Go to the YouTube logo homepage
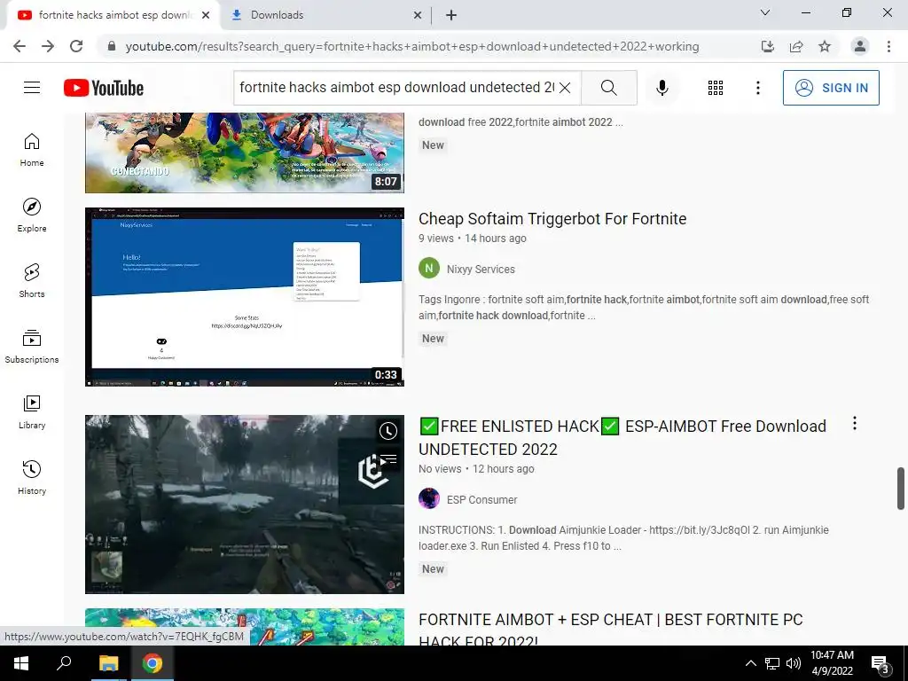 coord(104,88)
